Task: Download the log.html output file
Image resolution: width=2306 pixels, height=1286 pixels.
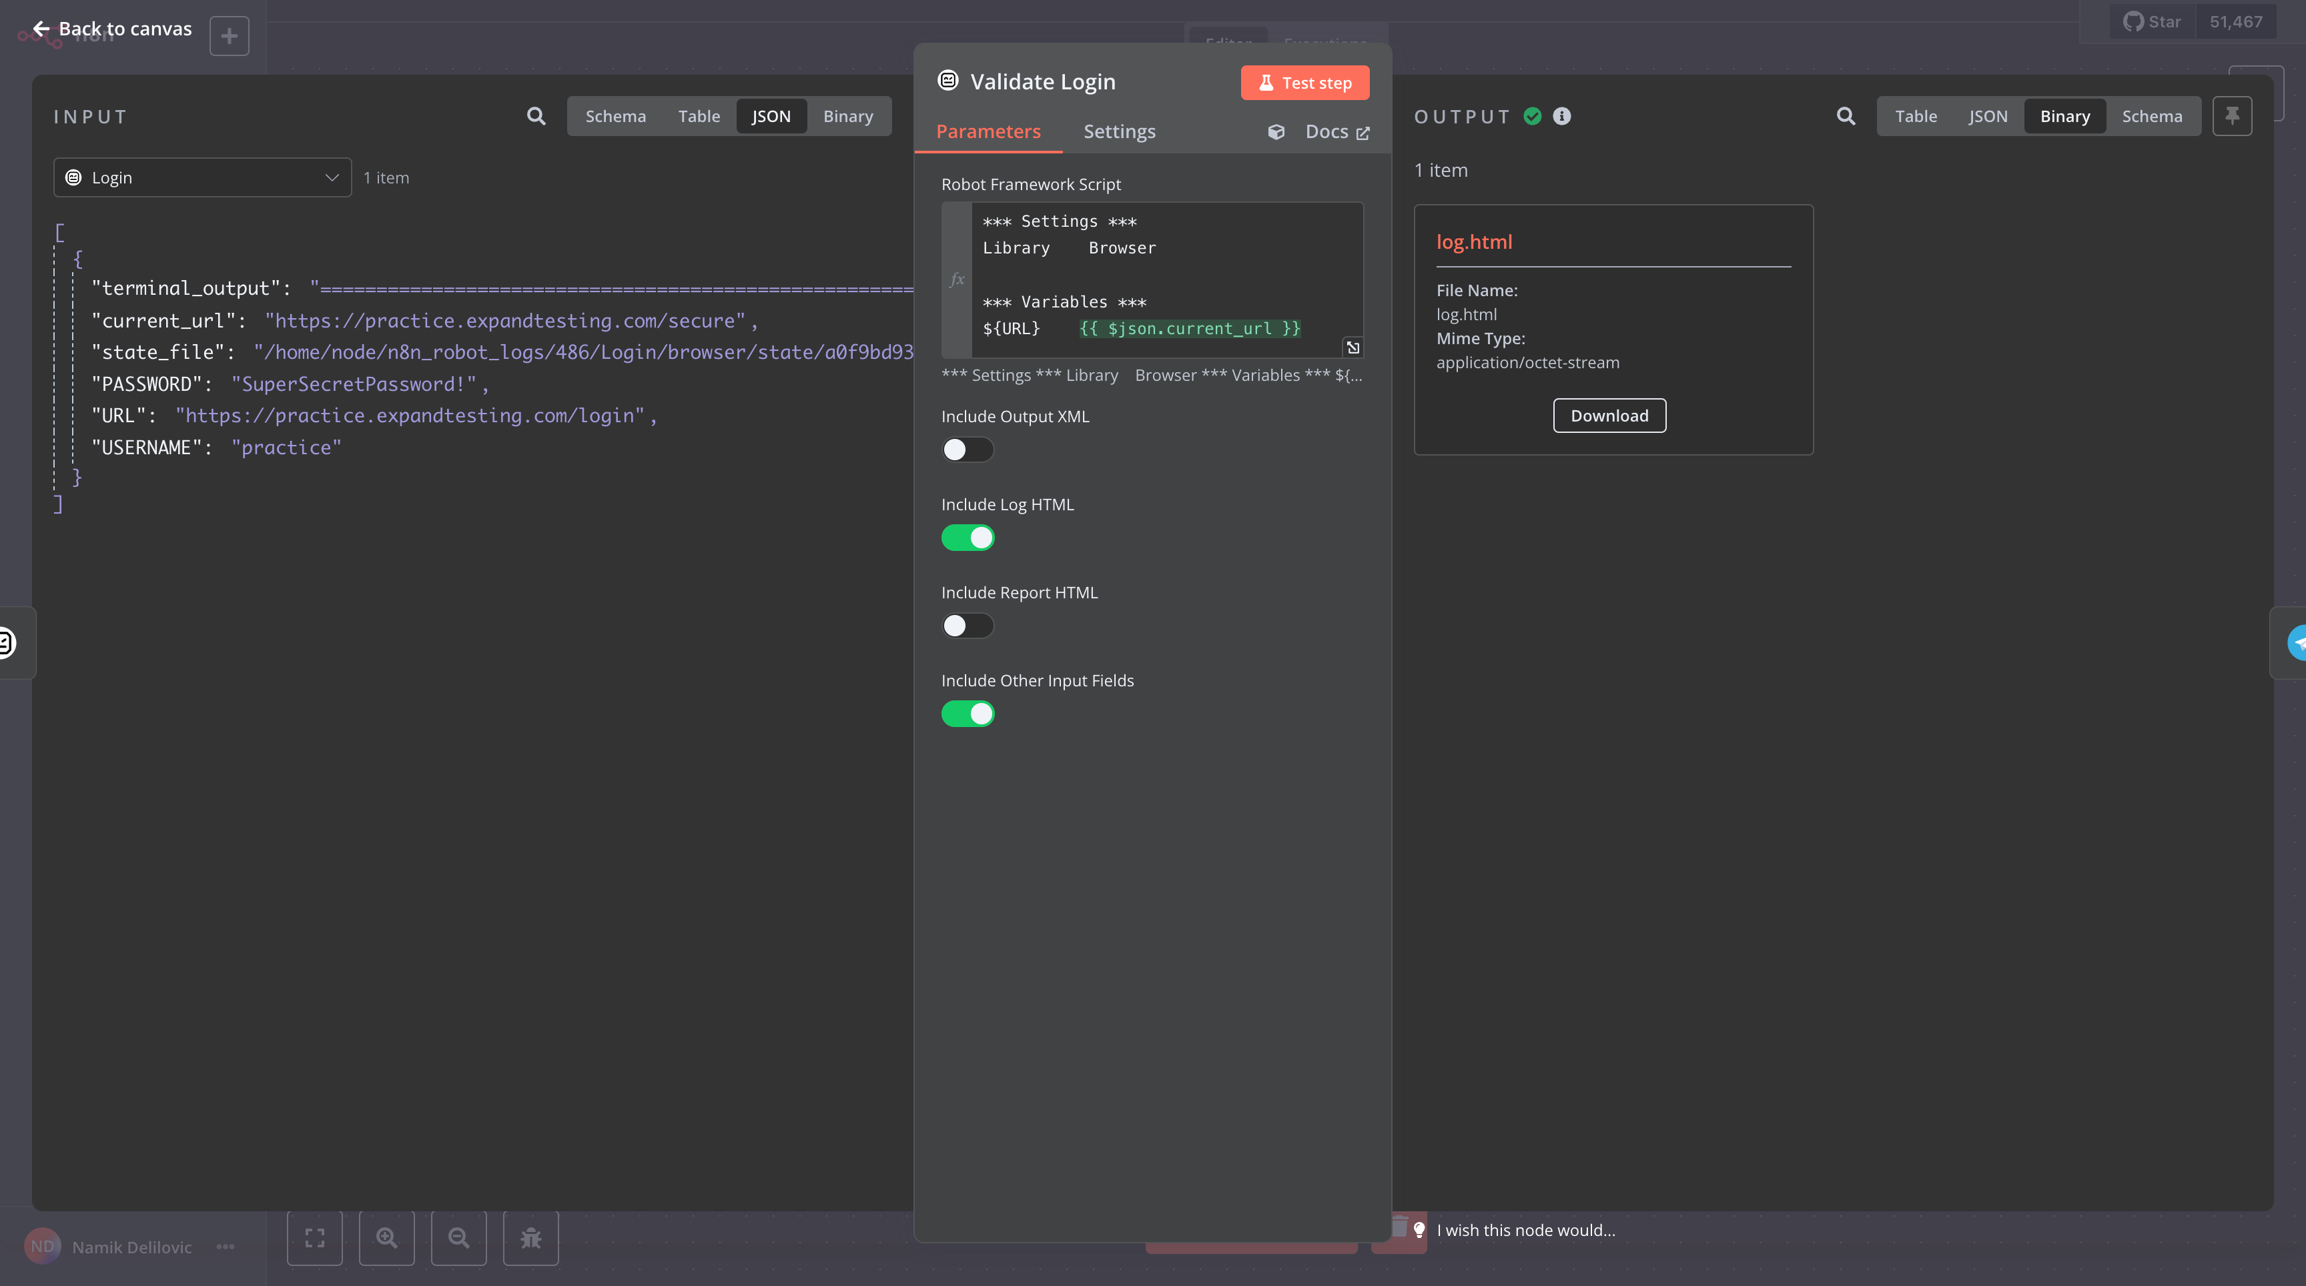Action: [x=1609, y=415]
